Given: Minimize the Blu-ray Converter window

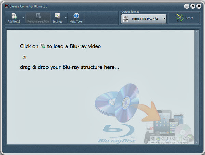Looking at the screenshot, I should tap(187, 6).
